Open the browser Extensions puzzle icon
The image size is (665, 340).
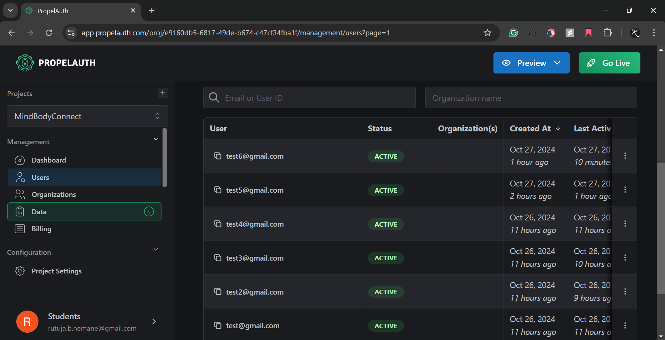point(607,33)
